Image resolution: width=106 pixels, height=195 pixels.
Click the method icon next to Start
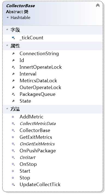coord(13,171)
